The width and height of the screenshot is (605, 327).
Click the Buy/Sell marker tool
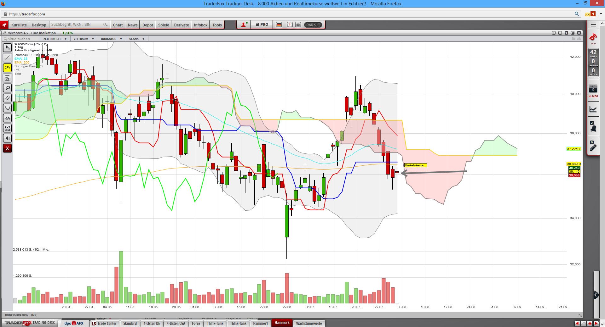click(x=8, y=128)
